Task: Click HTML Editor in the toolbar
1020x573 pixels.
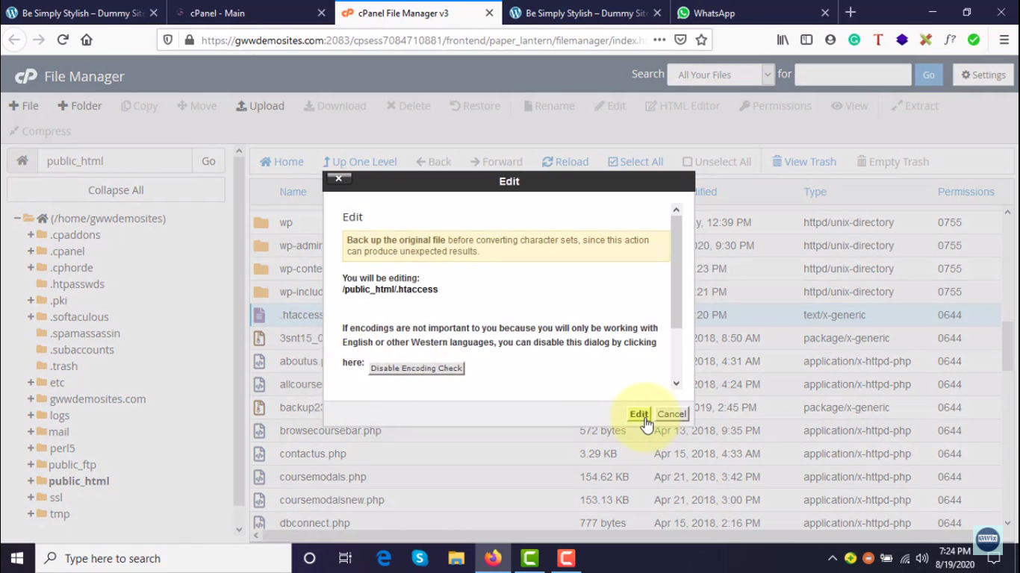Action: (682, 106)
